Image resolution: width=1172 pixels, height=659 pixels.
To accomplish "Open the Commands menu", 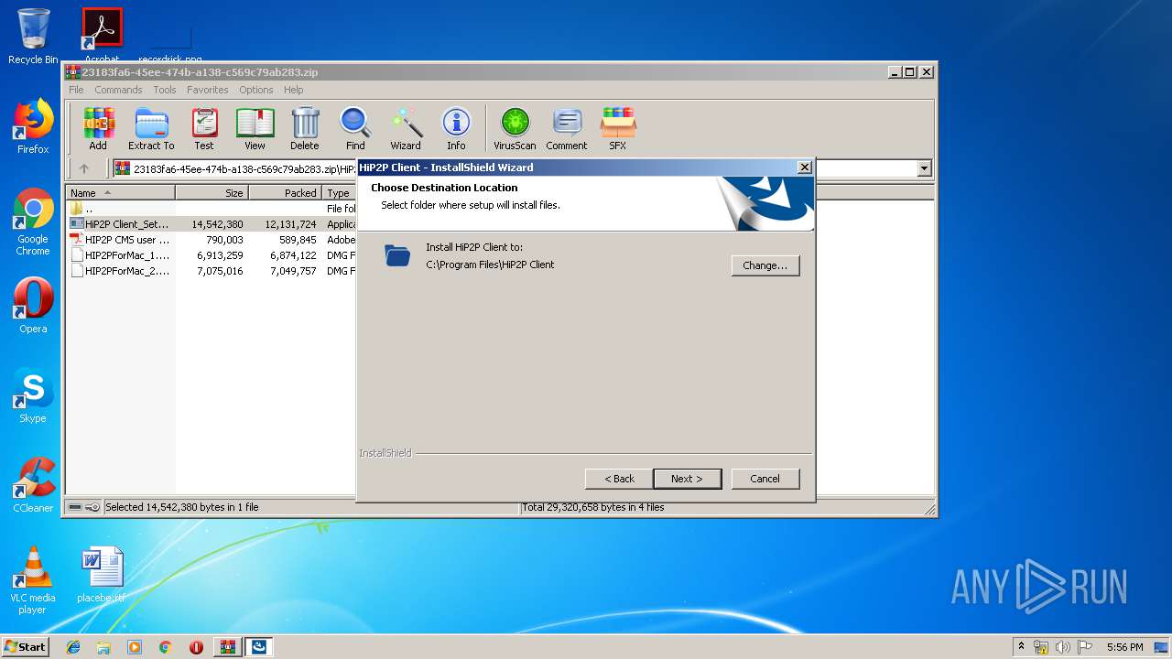I will [x=118, y=90].
